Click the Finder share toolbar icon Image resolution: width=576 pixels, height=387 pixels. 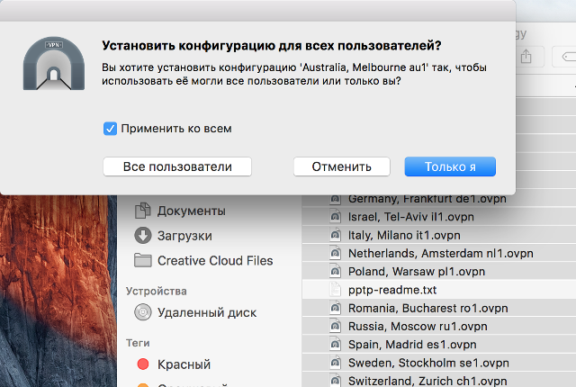coord(526,57)
